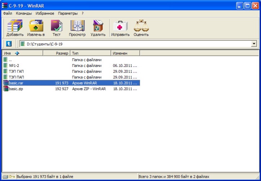Select the basic.zip file name
This screenshot has width=261, height=181.
(x=16, y=89)
